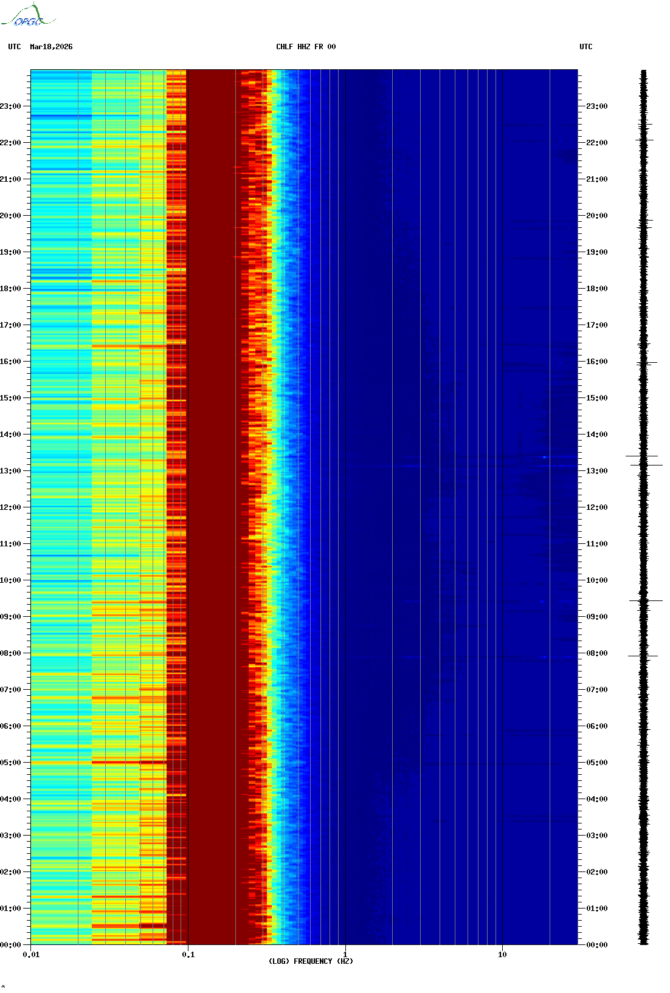The height and width of the screenshot is (993, 670).
Task: Click the 00:00 label on left time axis
Action: pos(10,945)
